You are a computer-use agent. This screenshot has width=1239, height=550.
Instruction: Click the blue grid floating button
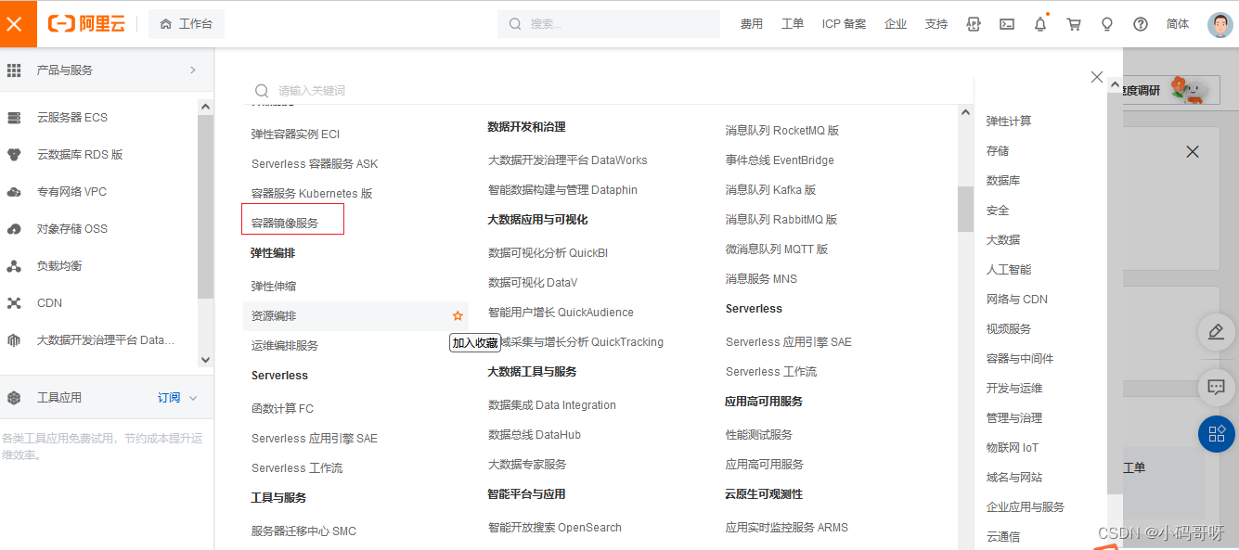(1217, 433)
